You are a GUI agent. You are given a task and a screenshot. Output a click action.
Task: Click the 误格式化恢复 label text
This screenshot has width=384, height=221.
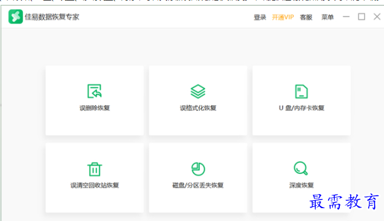tap(198, 108)
